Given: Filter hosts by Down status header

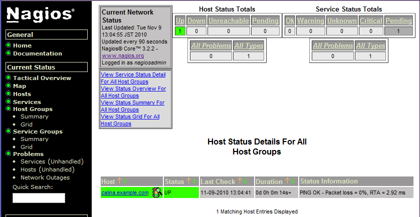Looking at the screenshot, I should point(196,20).
